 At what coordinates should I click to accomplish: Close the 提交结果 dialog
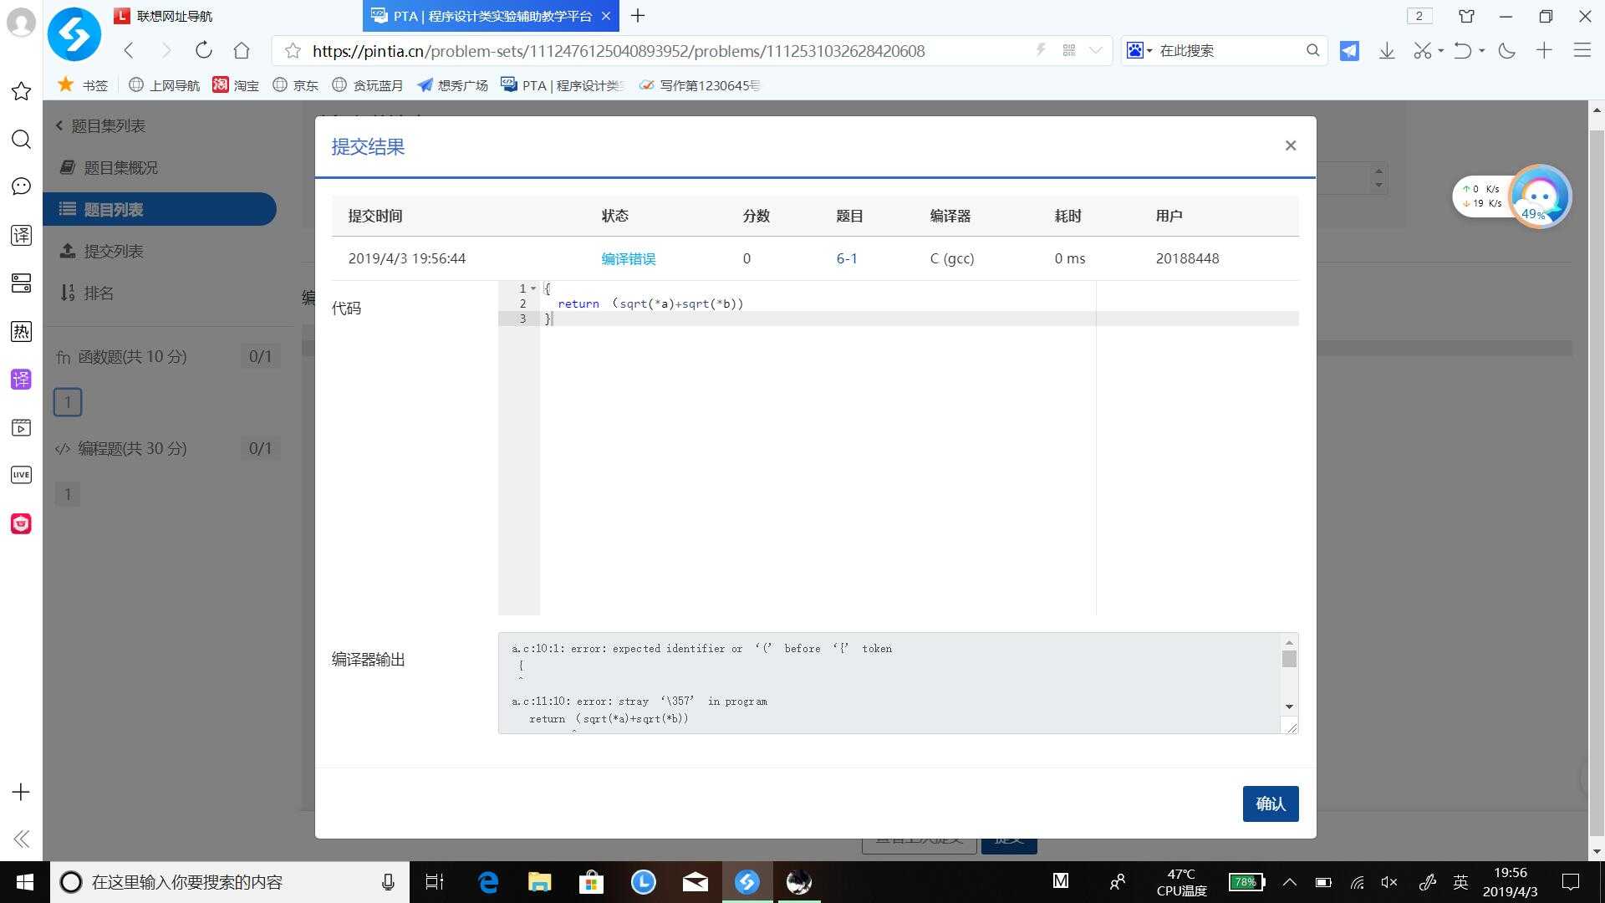(x=1291, y=145)
